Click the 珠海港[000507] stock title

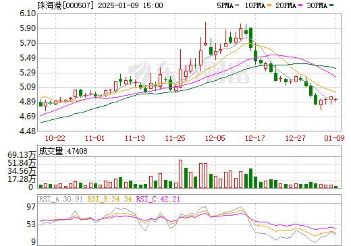65,5
